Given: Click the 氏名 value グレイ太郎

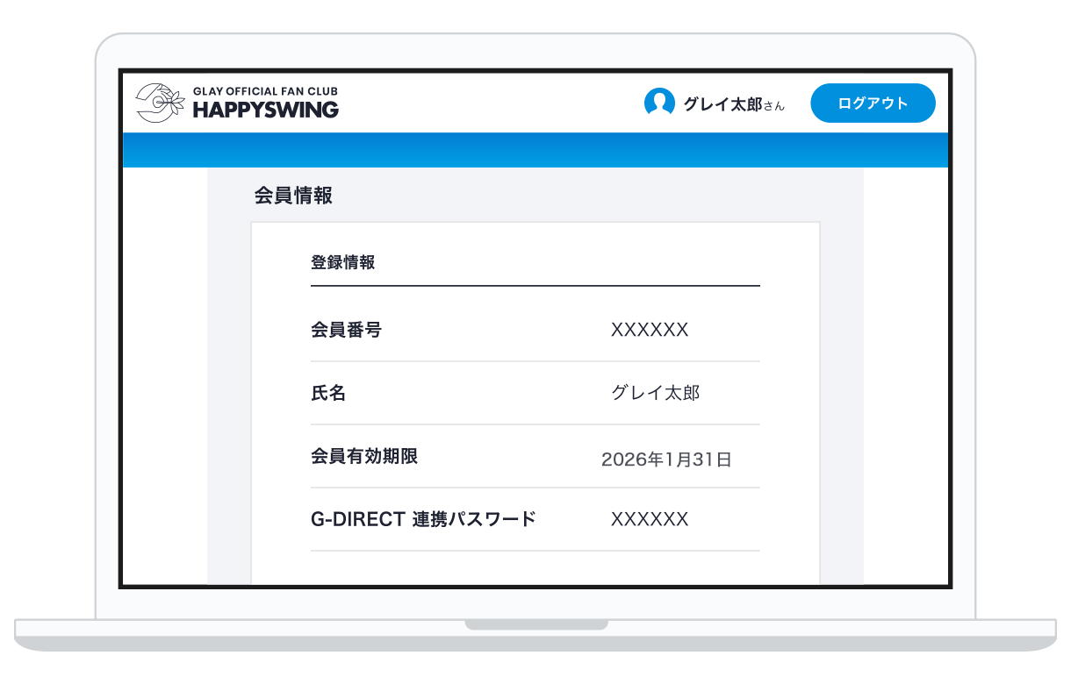Looking at the screenshot, I should pyautogui.click(x=655, y=393).
